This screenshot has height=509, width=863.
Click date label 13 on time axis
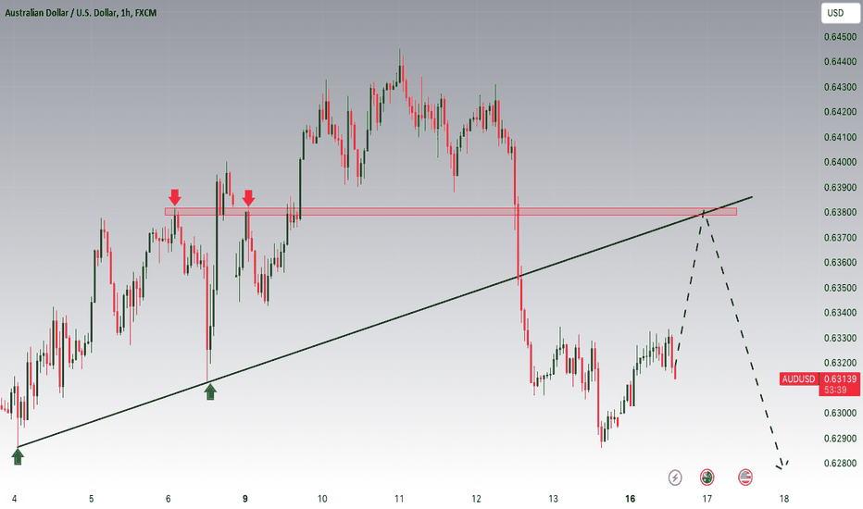553,499
